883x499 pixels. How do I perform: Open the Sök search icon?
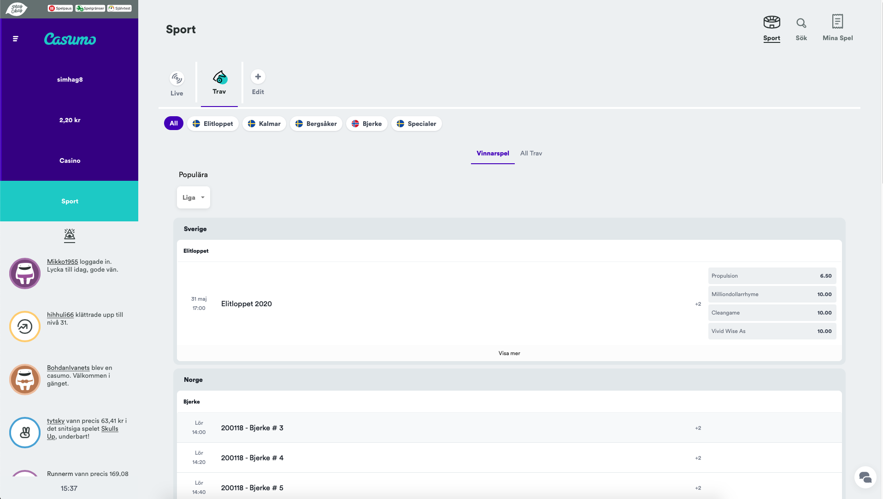point(801,24)
